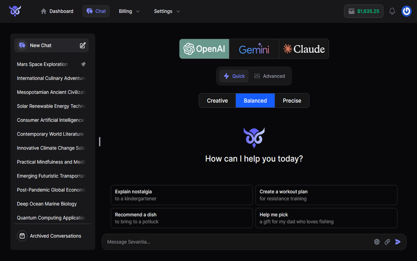
Task: Go to the Dashboard tab
Action: pos(57,11)
